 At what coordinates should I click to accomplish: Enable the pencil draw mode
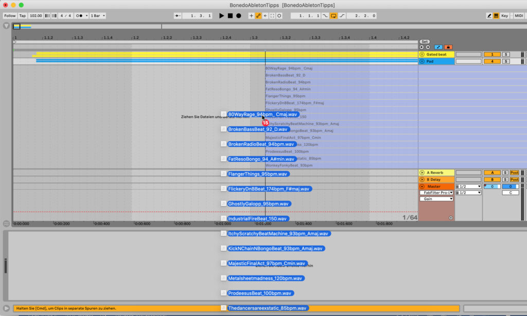489,16
